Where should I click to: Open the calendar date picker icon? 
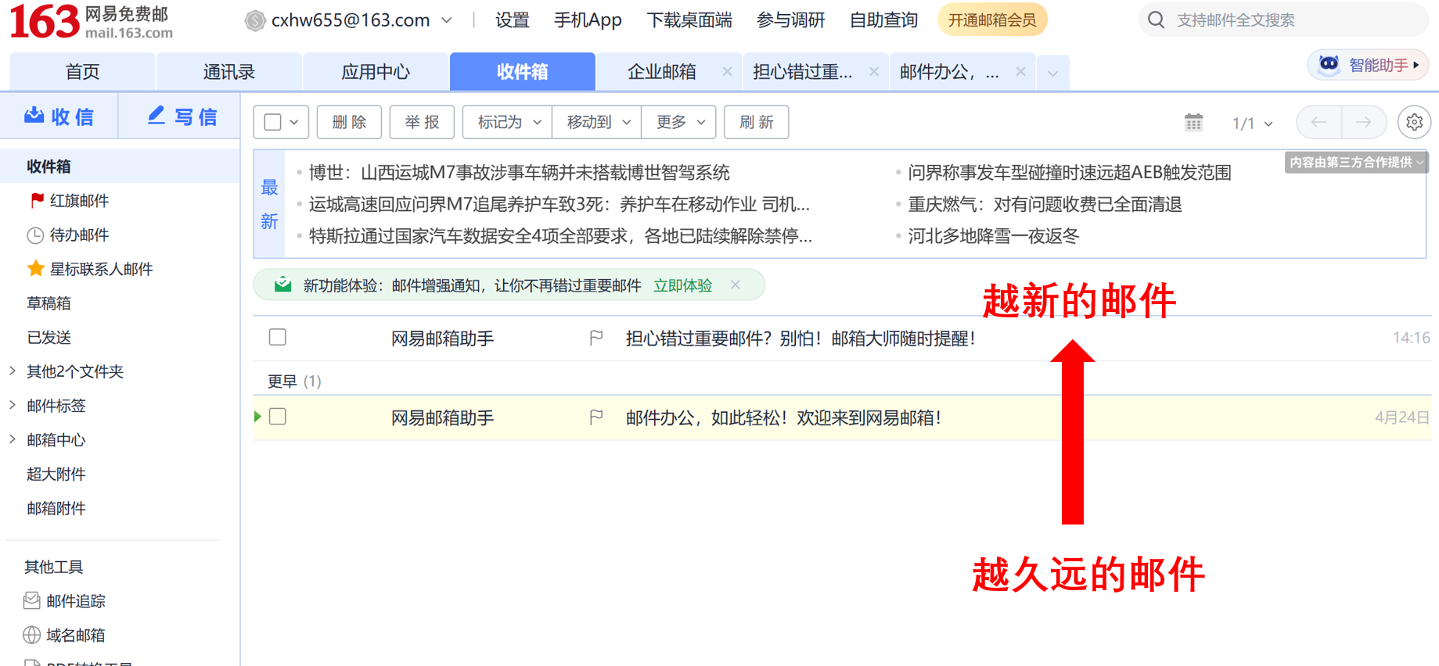tap(1193, 123)
